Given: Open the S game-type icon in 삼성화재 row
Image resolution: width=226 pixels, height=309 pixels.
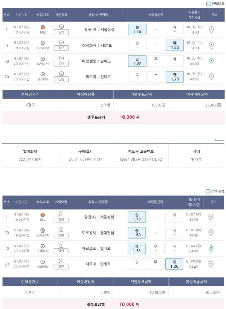Looking at the screenshot, I should pyautogui.click(x=61, y=42).
